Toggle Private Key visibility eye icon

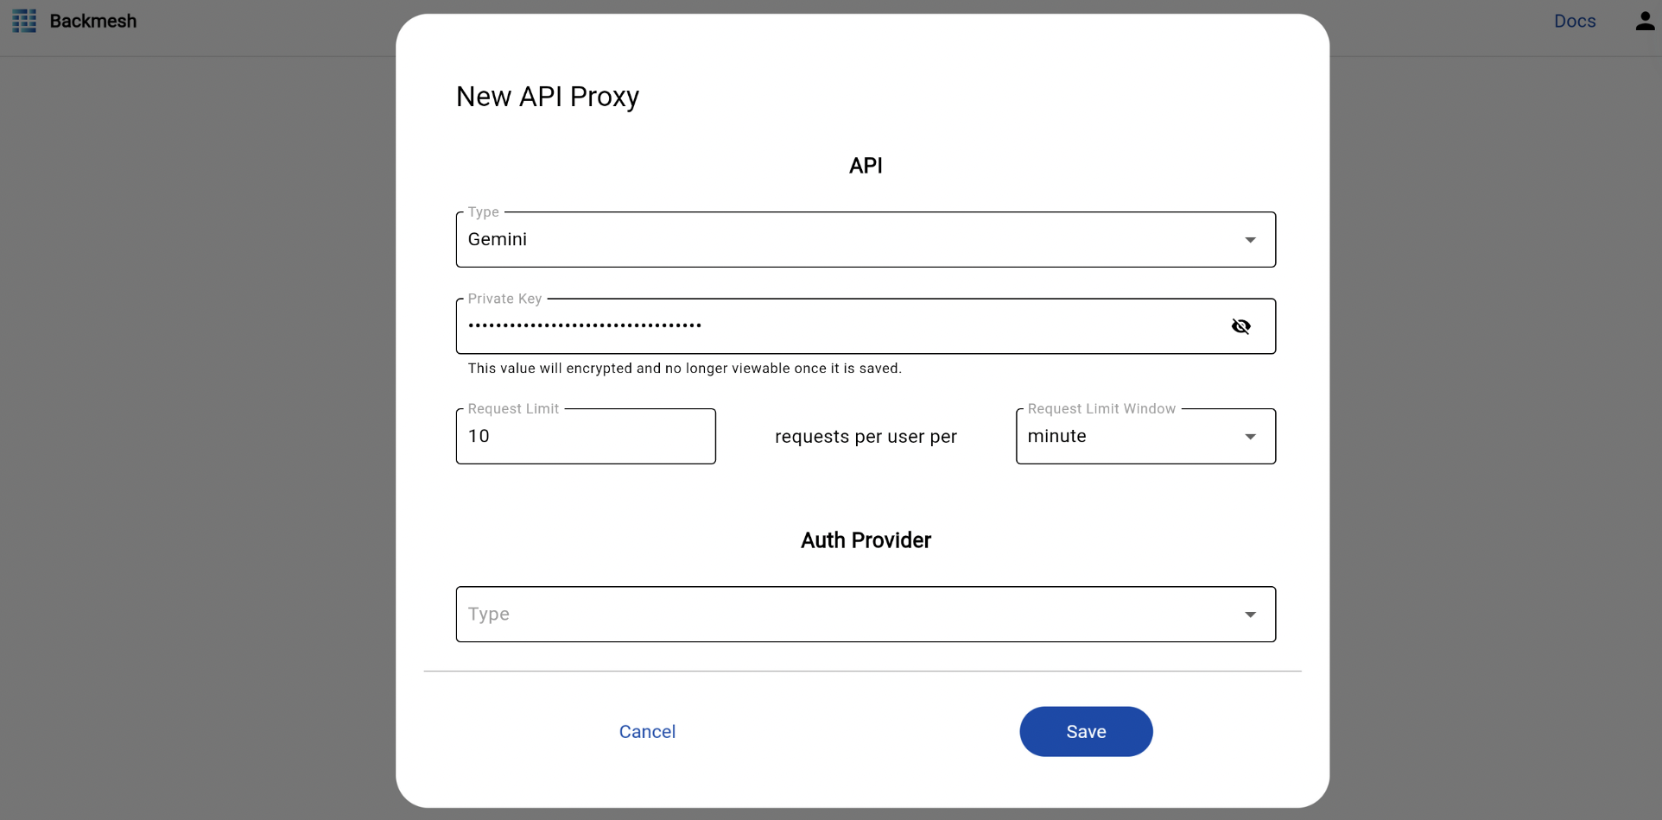pyautogui.click(x=1240, y=326)
